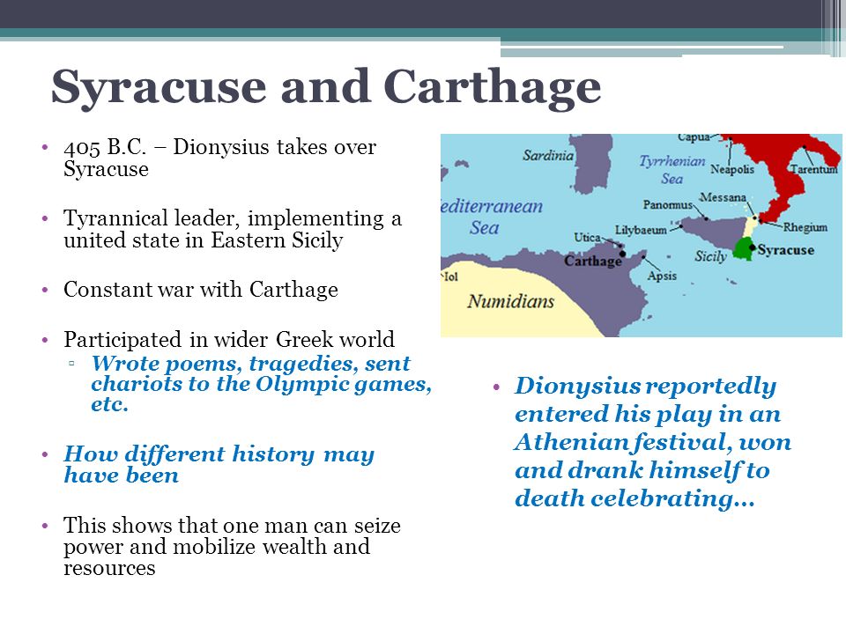Click bullet '405 B.C. – Dionysius takes over Syracuse'
The width and height of the screenshot is (846, 634).
(219, 158)
